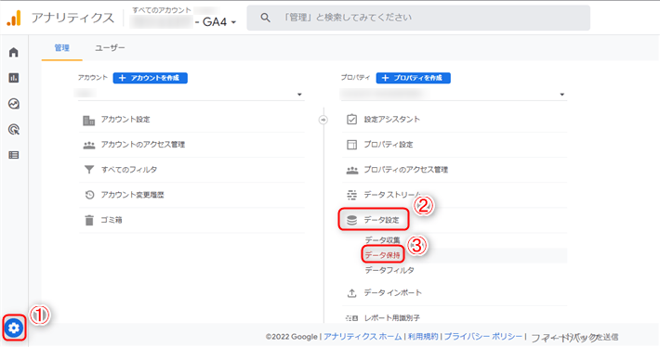This screenshot has height=347, width=660.
Task: Click the レポート用識別子 icon
Action: [352, 318]
